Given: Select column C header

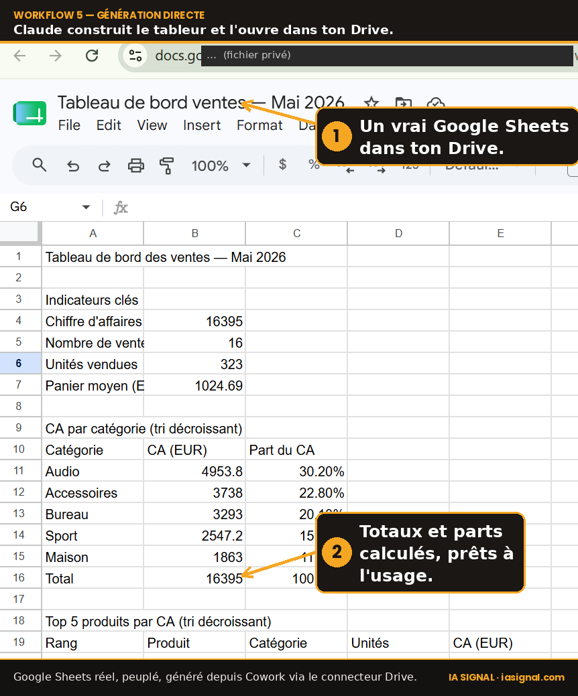Looking at the screenshot, I should tap(297, 234).
